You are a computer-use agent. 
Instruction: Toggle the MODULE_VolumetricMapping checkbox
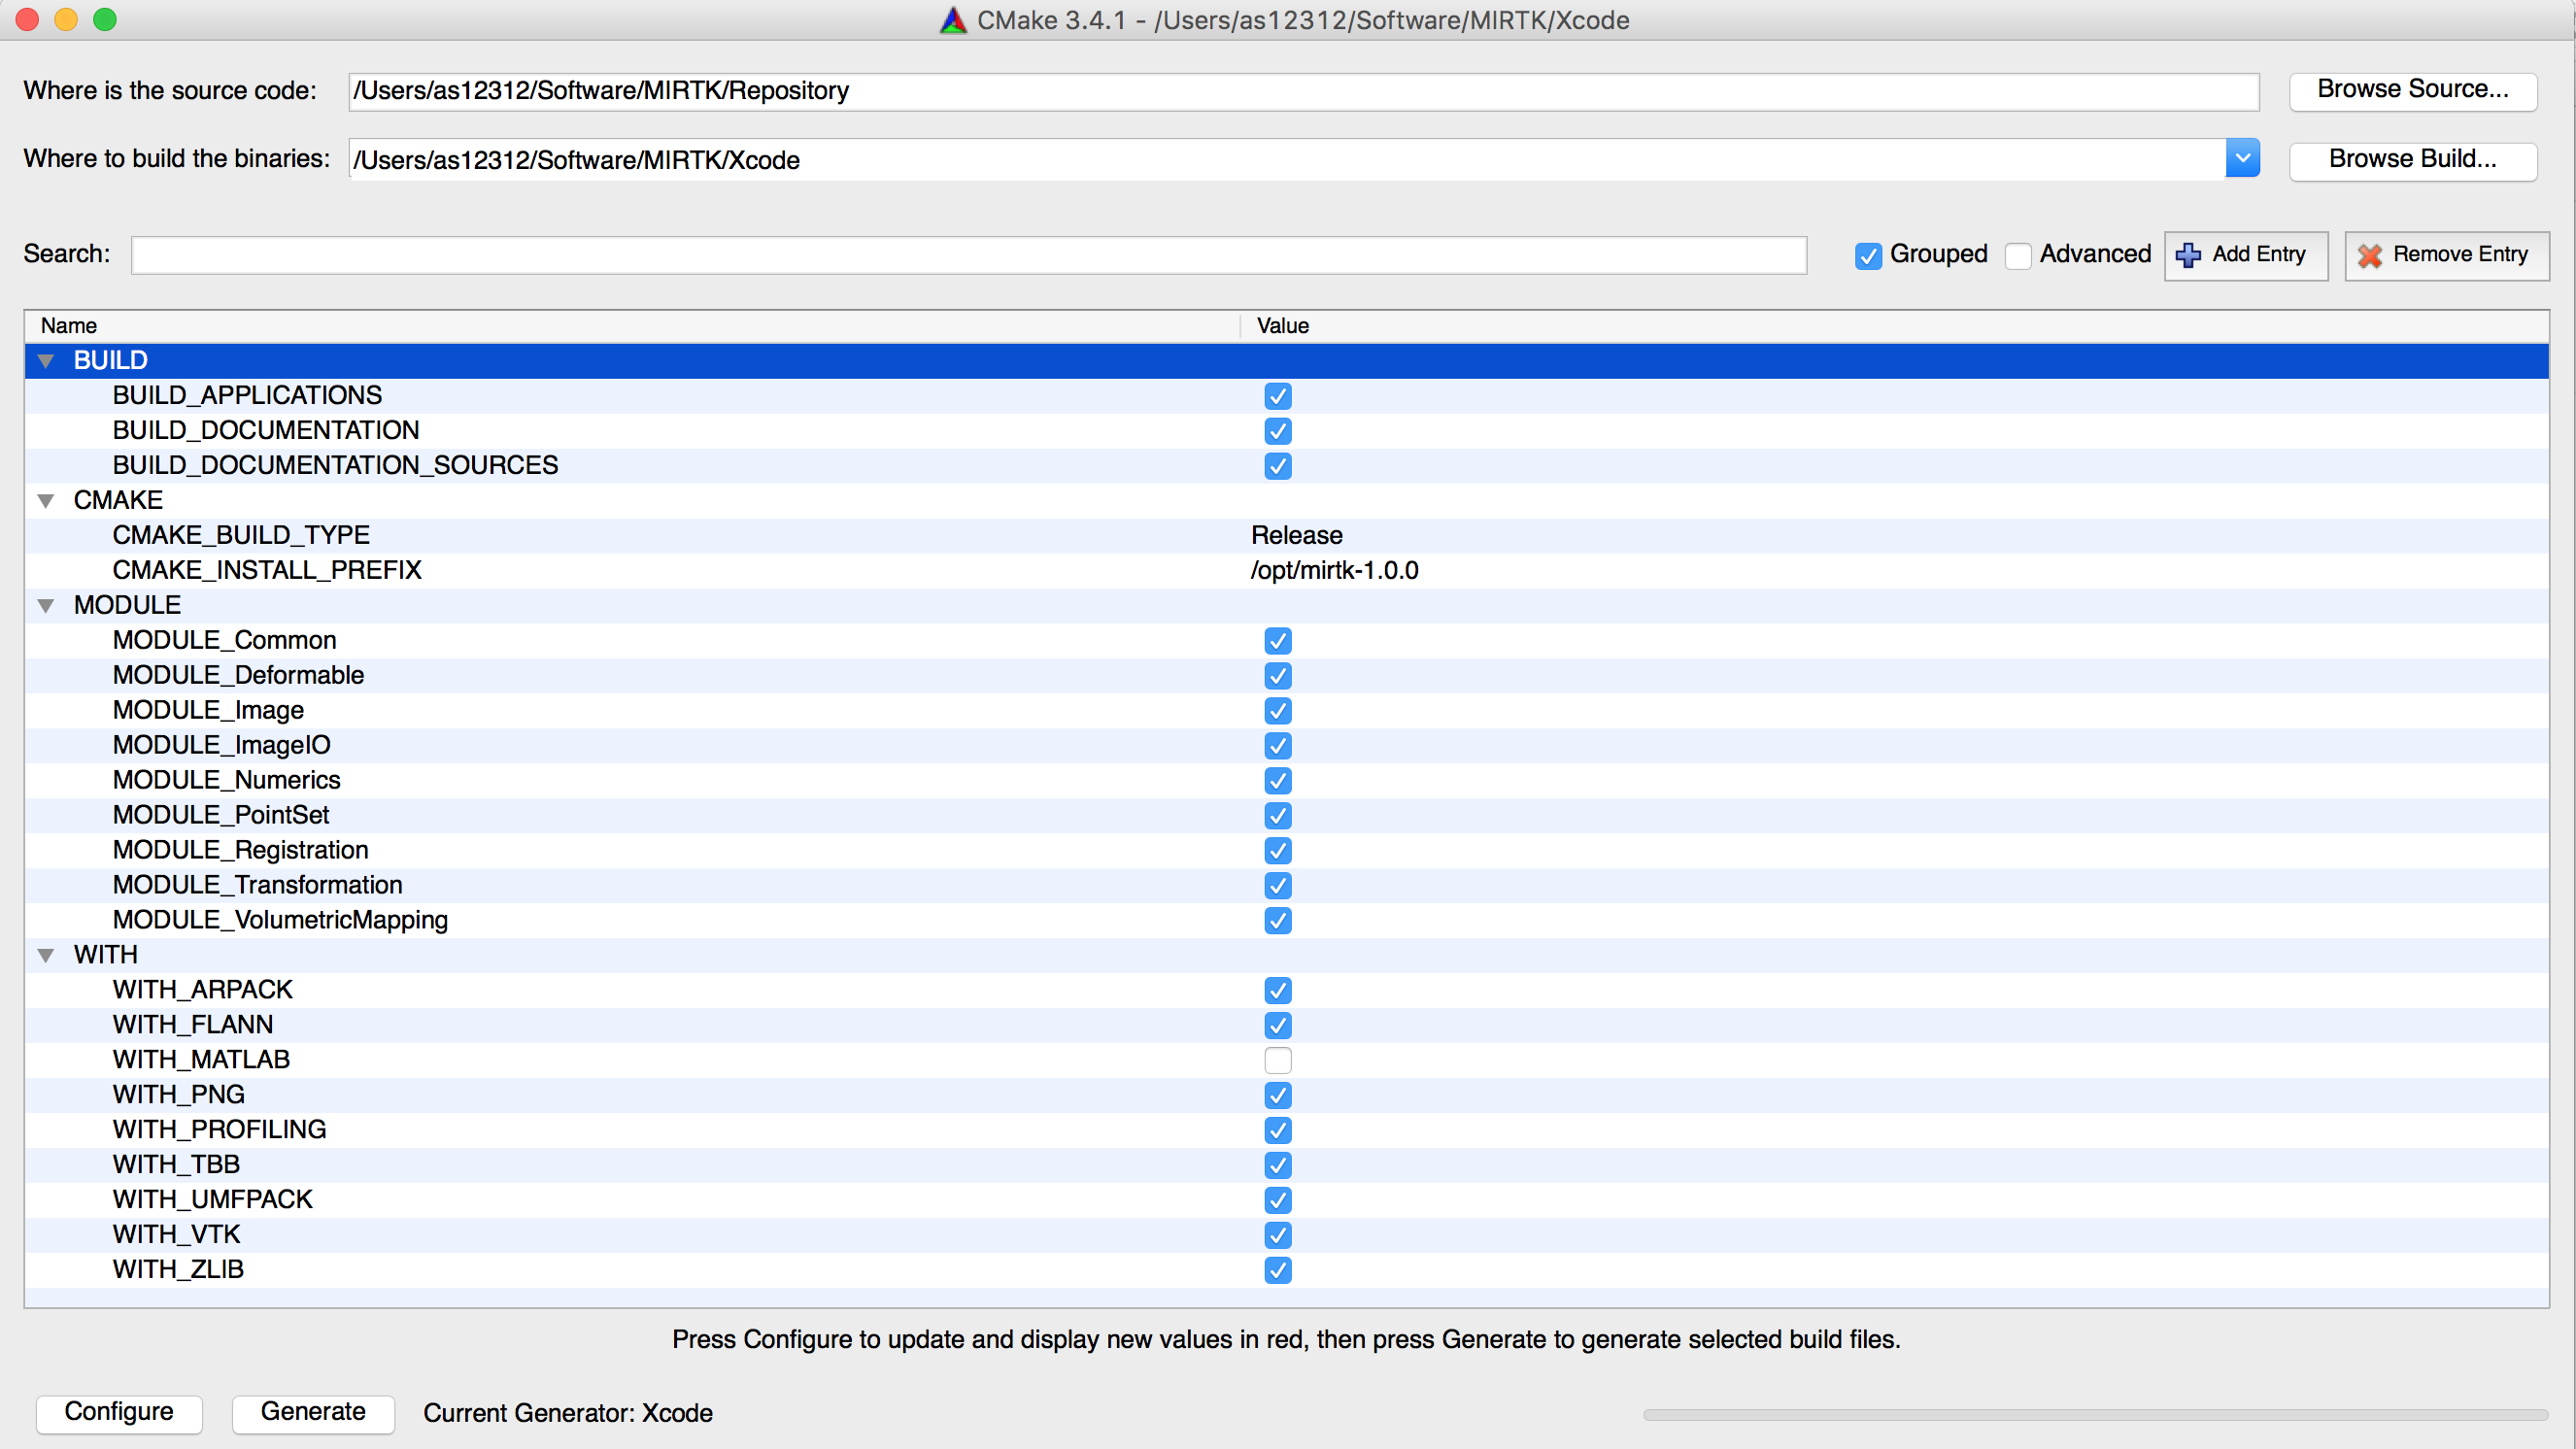coord(1277,920)
